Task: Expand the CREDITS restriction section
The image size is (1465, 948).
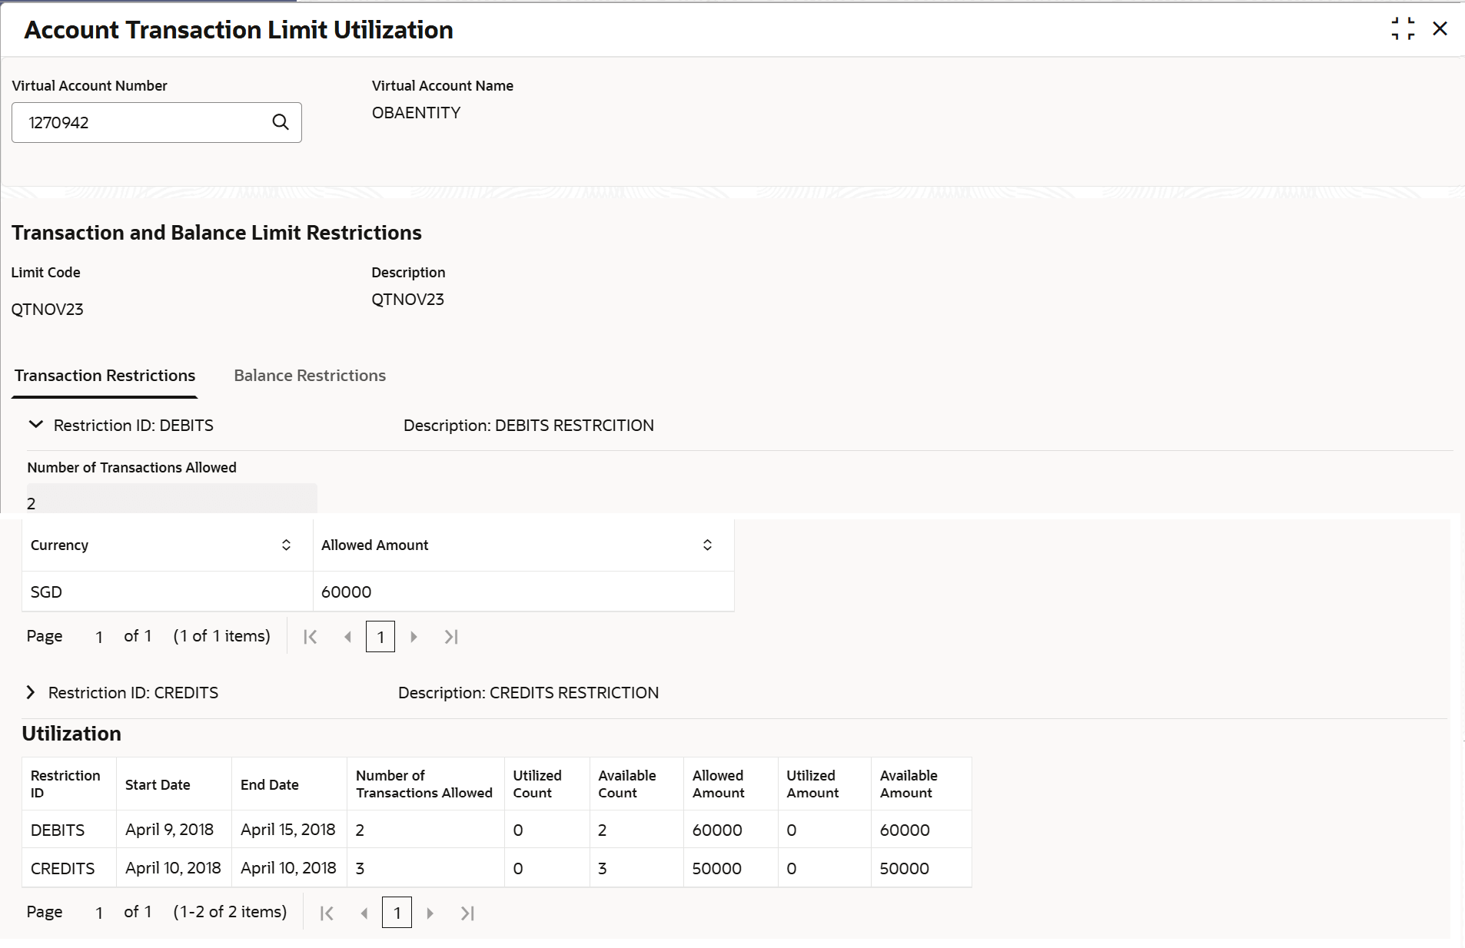Action: click(x=31, y=692)
